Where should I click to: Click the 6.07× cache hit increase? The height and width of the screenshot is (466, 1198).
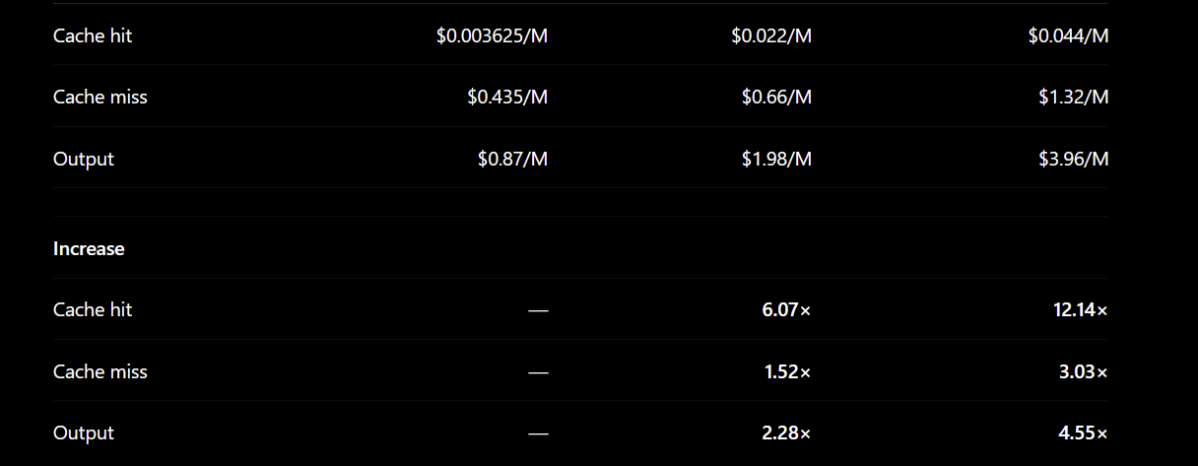tap(786, 309)
